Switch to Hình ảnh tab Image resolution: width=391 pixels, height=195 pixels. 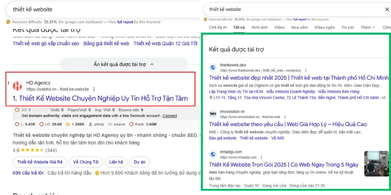pyautogui.click(x=260, y=27)
